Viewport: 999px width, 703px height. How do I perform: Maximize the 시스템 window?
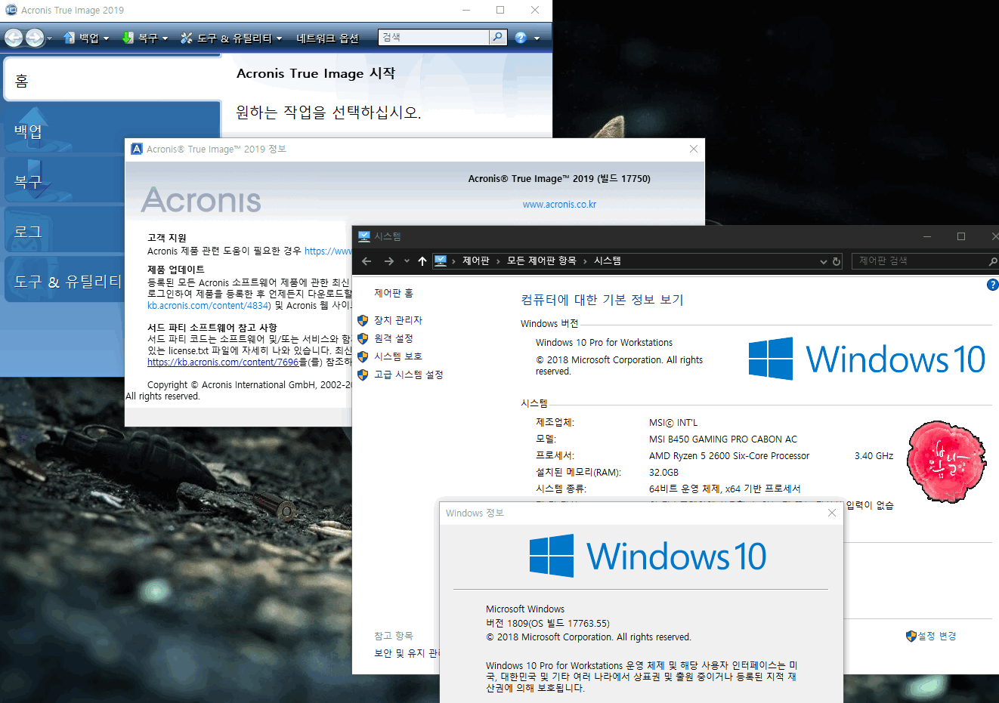click(x=961, y=236)
